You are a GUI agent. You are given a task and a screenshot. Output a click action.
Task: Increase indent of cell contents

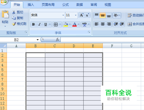pyautogui.click(x=122, y=24)
